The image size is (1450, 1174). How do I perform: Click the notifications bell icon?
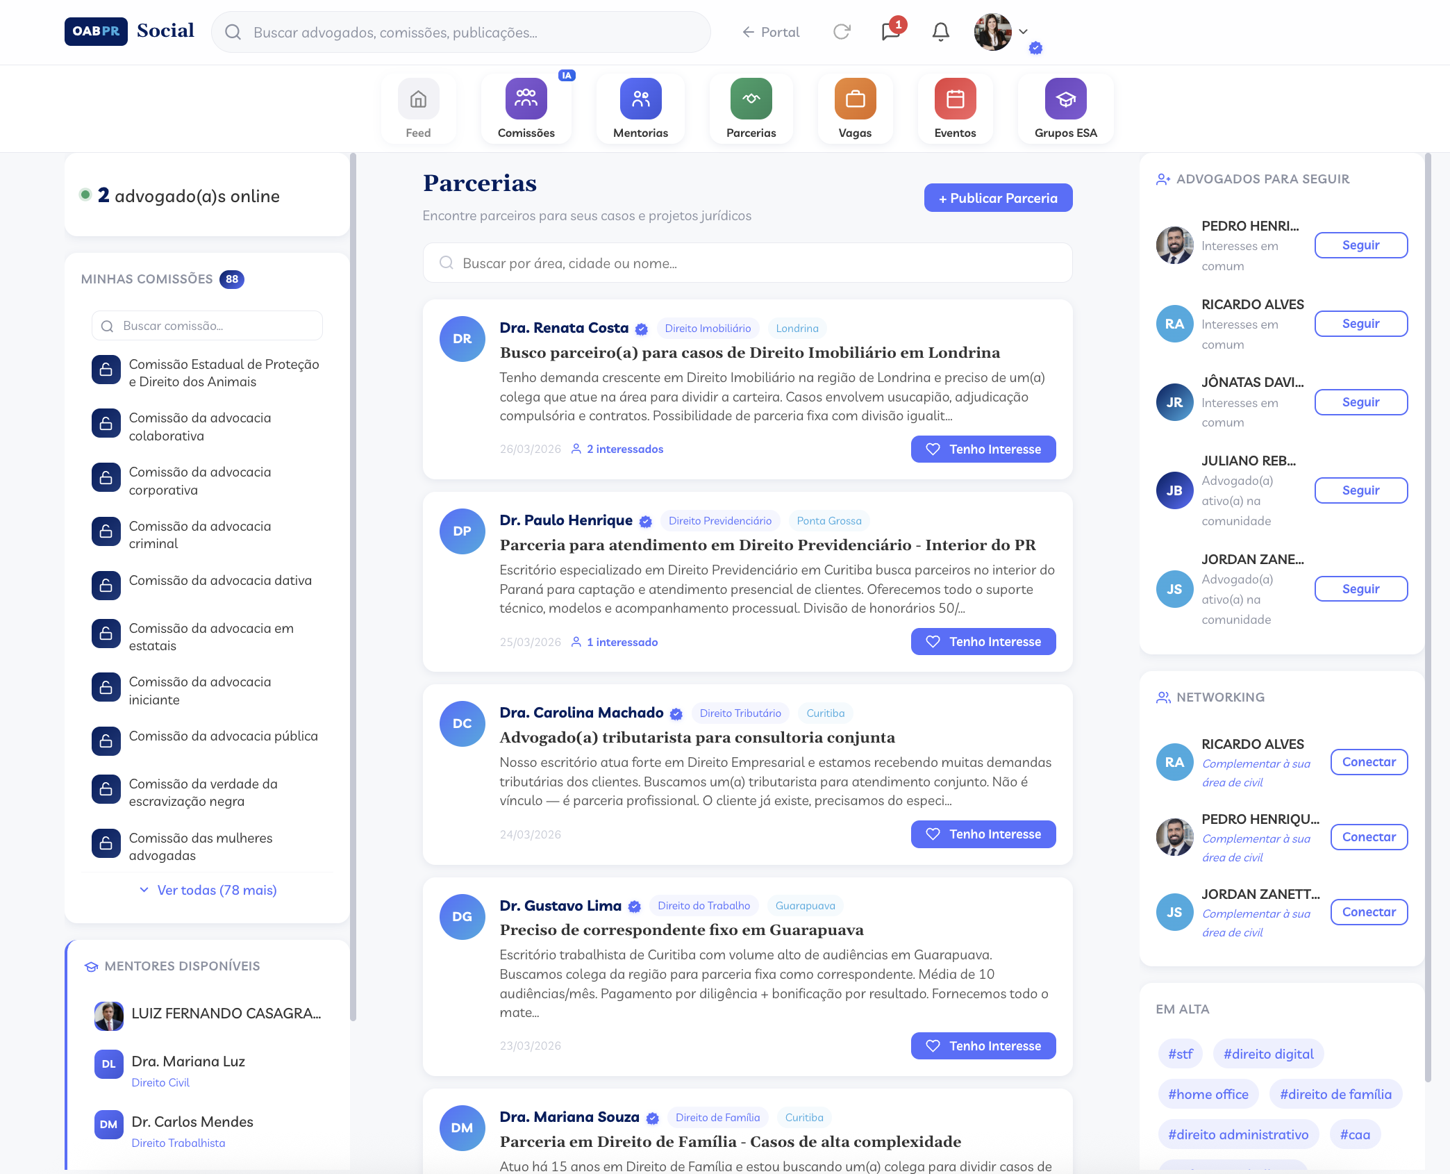940,32
